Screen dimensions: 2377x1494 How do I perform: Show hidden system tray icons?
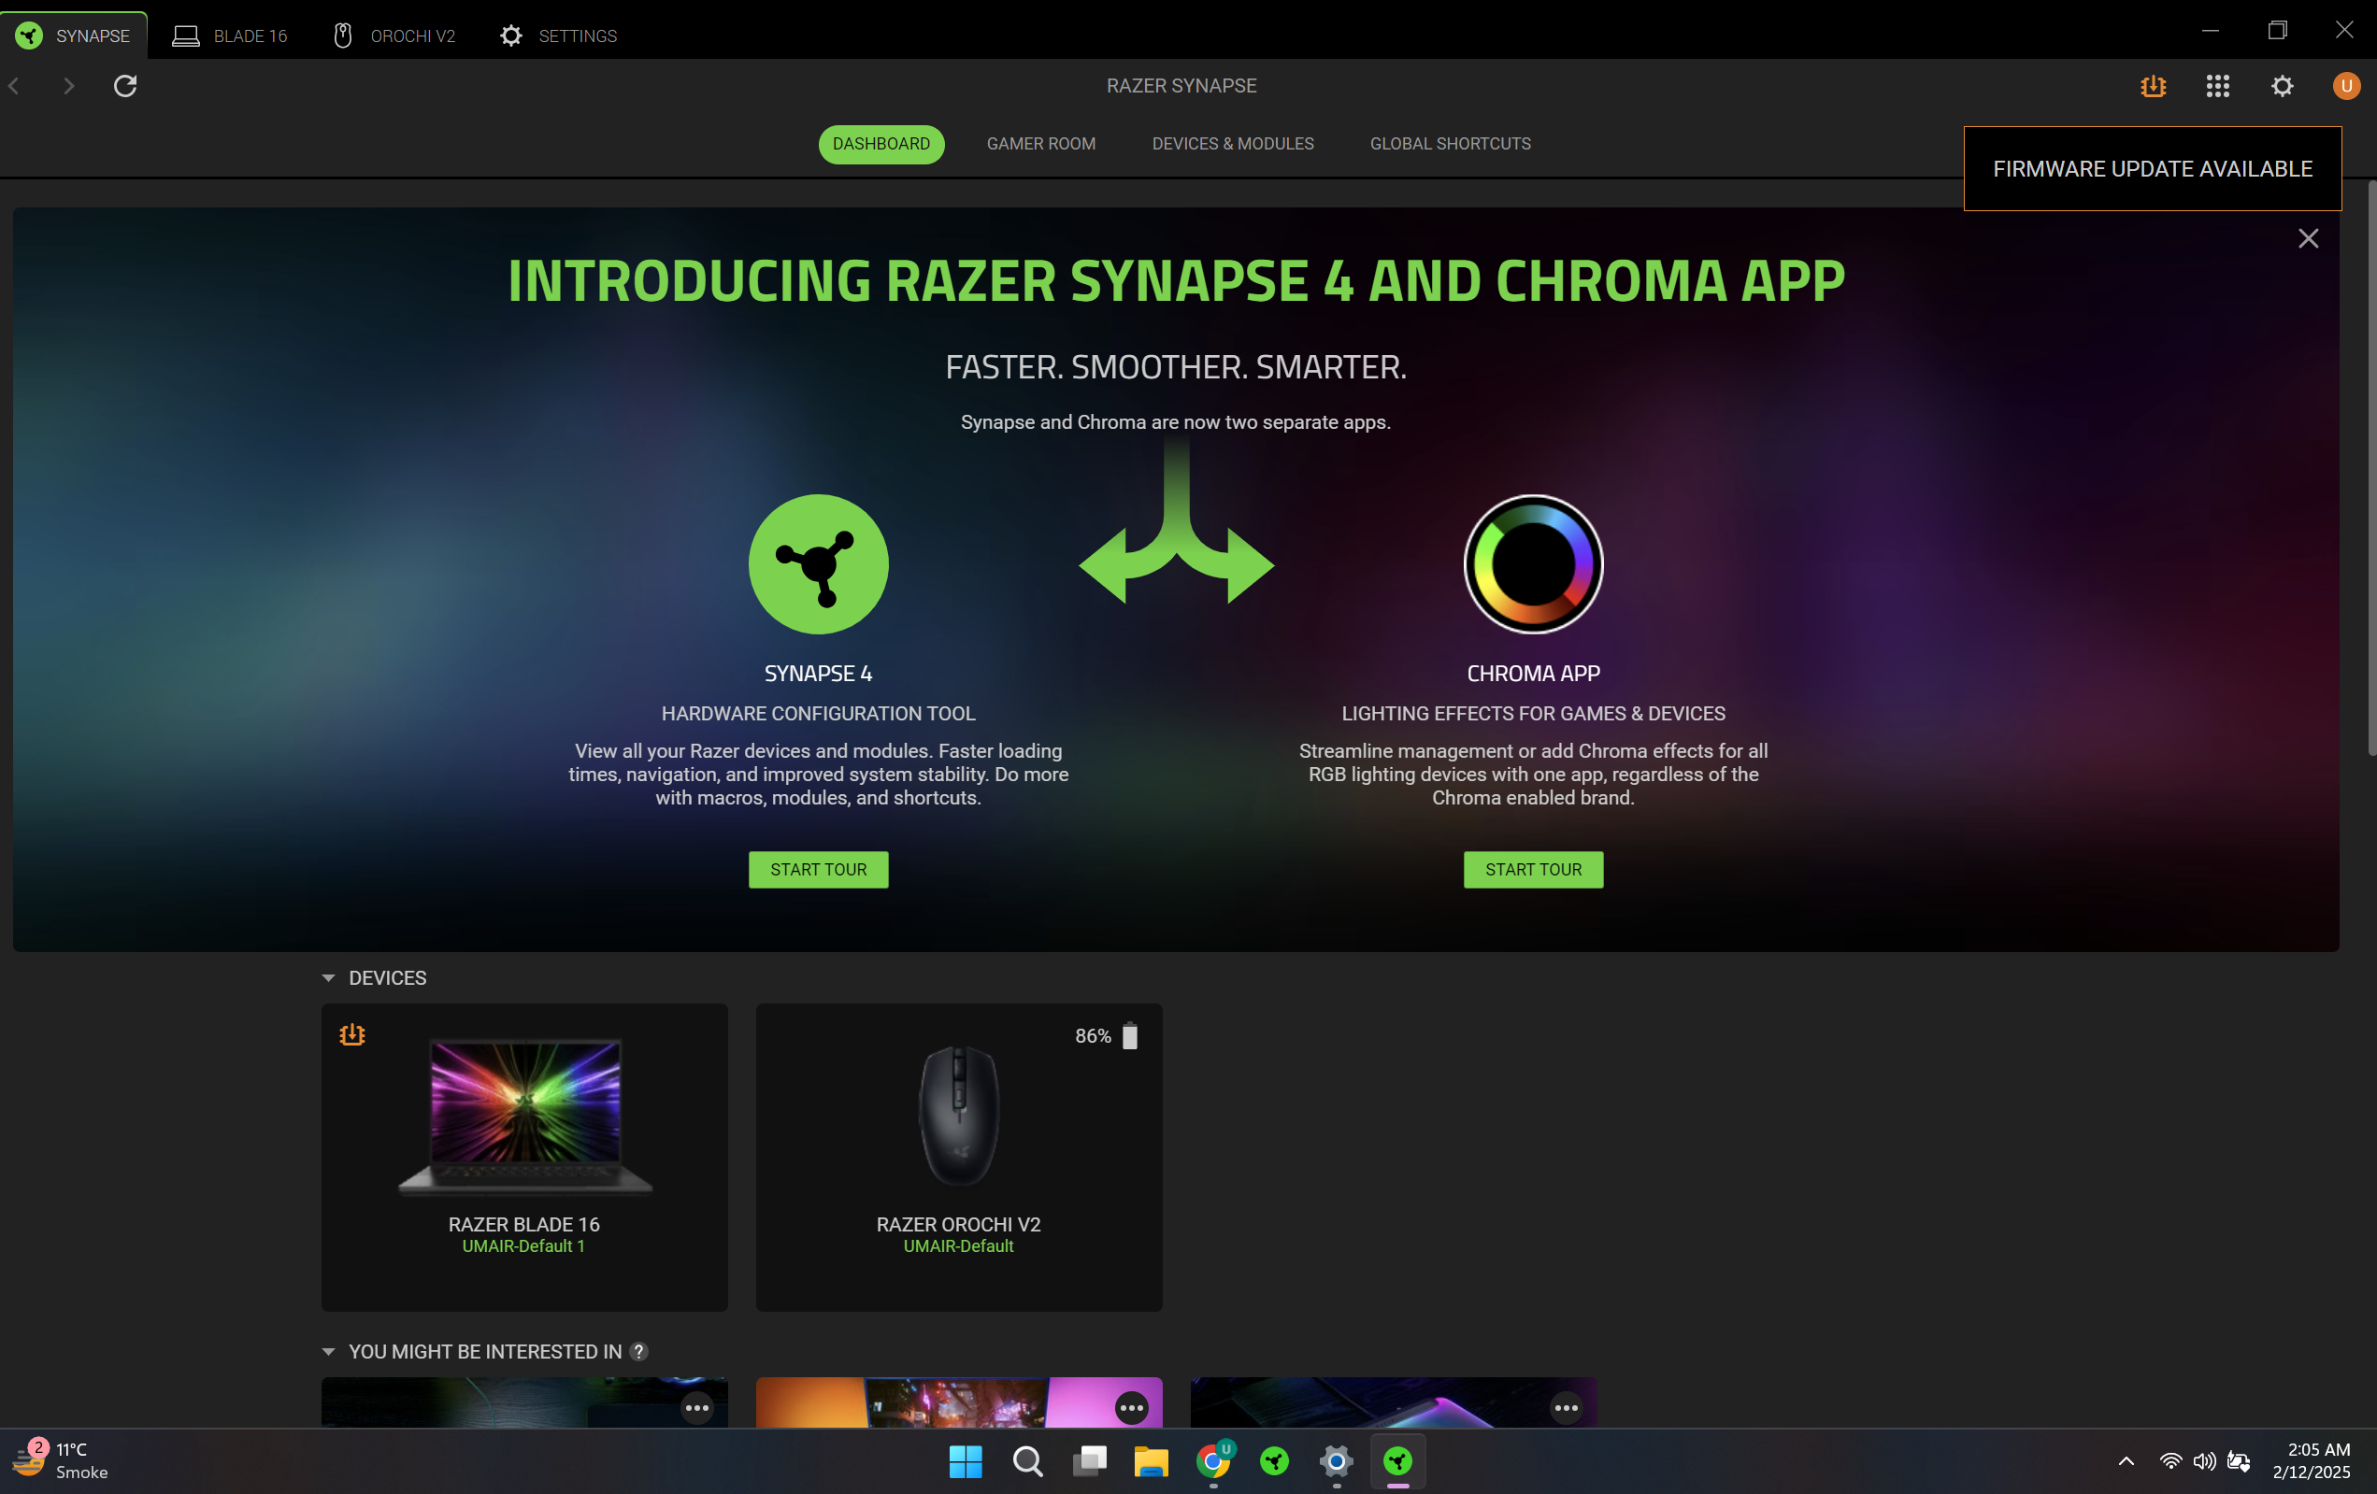(x=2126, y=1461)
